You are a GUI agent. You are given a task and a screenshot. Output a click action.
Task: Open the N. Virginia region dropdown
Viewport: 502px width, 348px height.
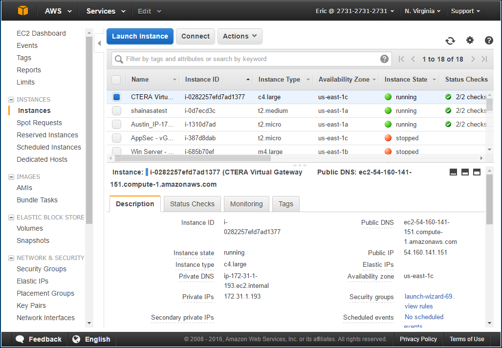click(422, 11)
